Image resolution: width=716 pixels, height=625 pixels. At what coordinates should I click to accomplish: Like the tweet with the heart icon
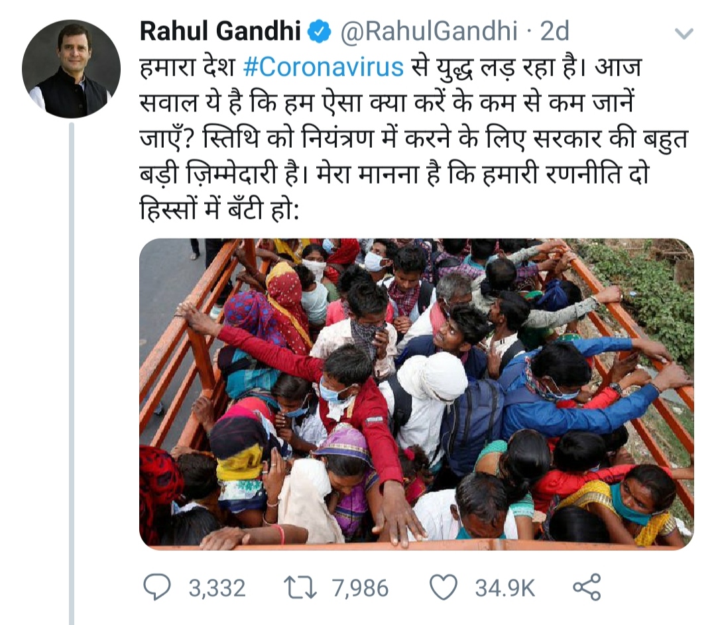444,587
